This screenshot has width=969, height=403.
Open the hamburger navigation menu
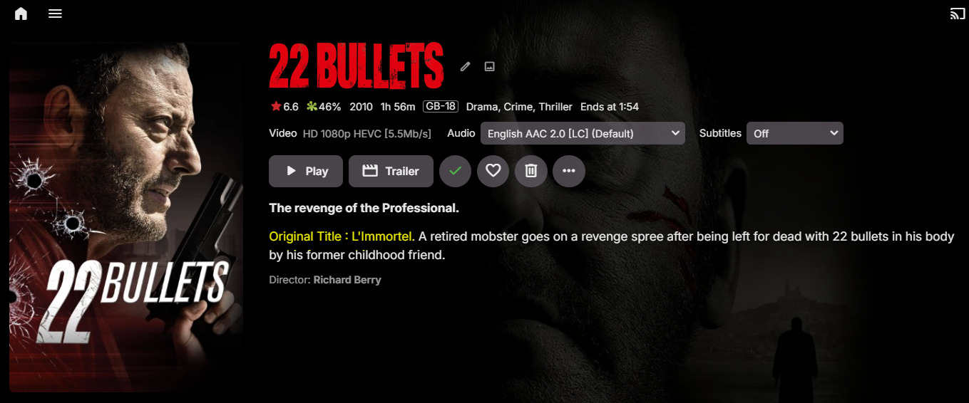pyautogui.click(x=55, y=14)
